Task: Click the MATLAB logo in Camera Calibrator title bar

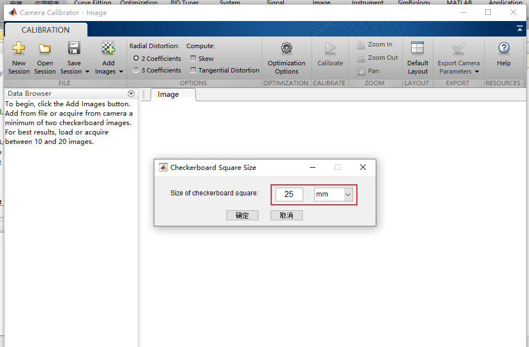Action: (13, 13)
